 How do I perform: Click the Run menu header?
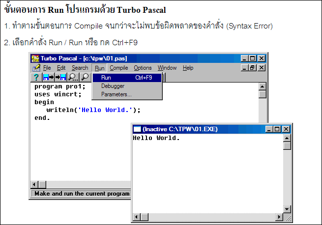click(x=99, y=68)
